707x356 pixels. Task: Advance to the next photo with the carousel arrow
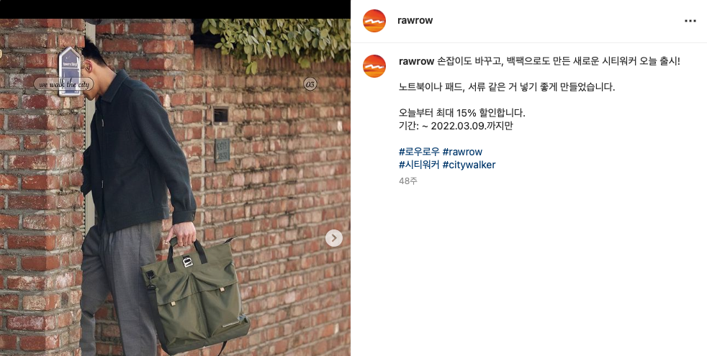coord(333,238)
